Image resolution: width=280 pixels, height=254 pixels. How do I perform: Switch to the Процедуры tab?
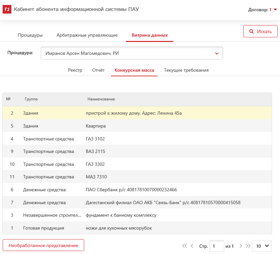(30, 35)
